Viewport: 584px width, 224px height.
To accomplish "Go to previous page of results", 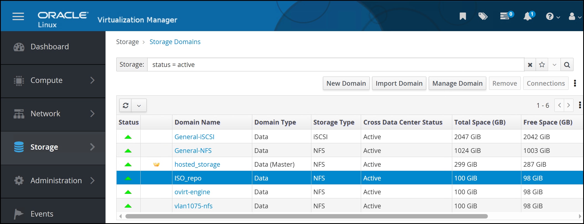I will [559, 105].
